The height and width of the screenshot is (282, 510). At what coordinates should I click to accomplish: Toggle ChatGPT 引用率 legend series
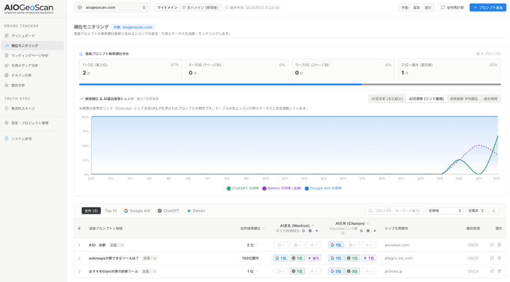243,188
